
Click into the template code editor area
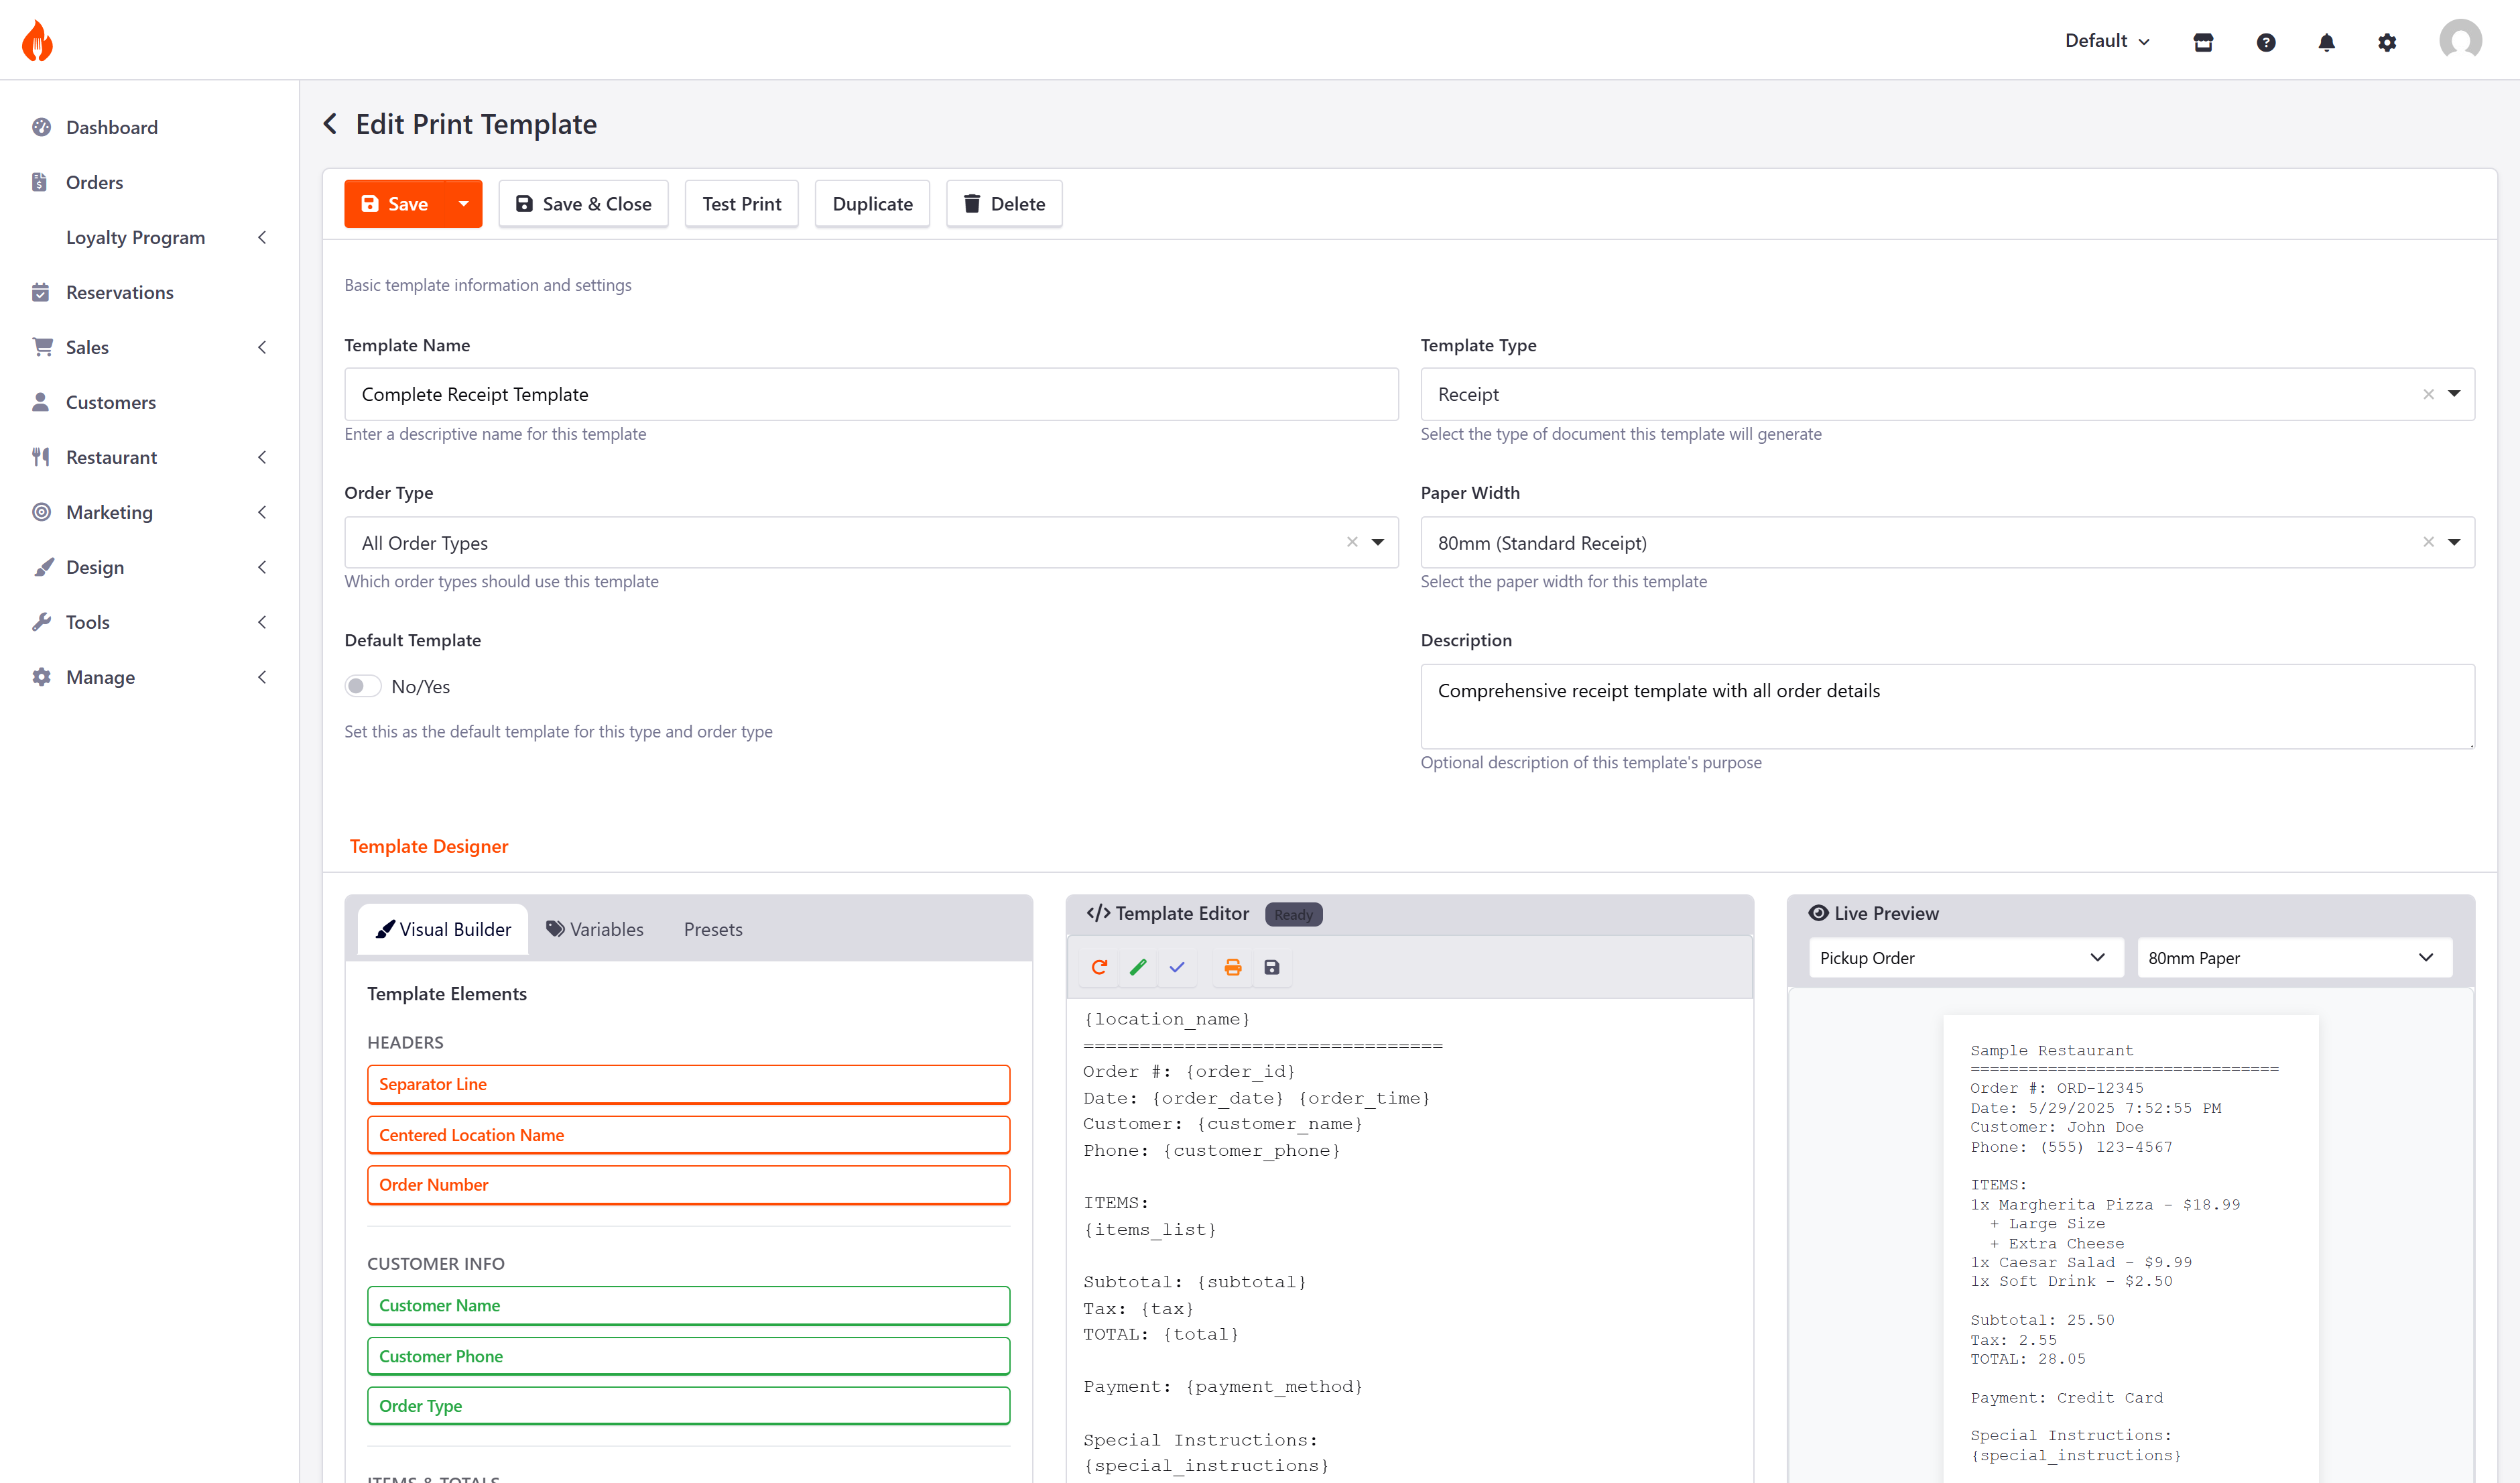[1410, 1240]
